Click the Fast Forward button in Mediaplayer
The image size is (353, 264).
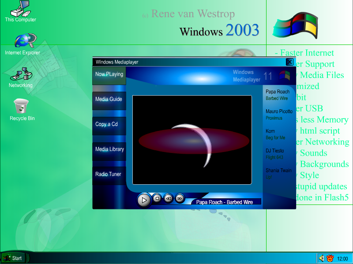click(x=180, y=198)
